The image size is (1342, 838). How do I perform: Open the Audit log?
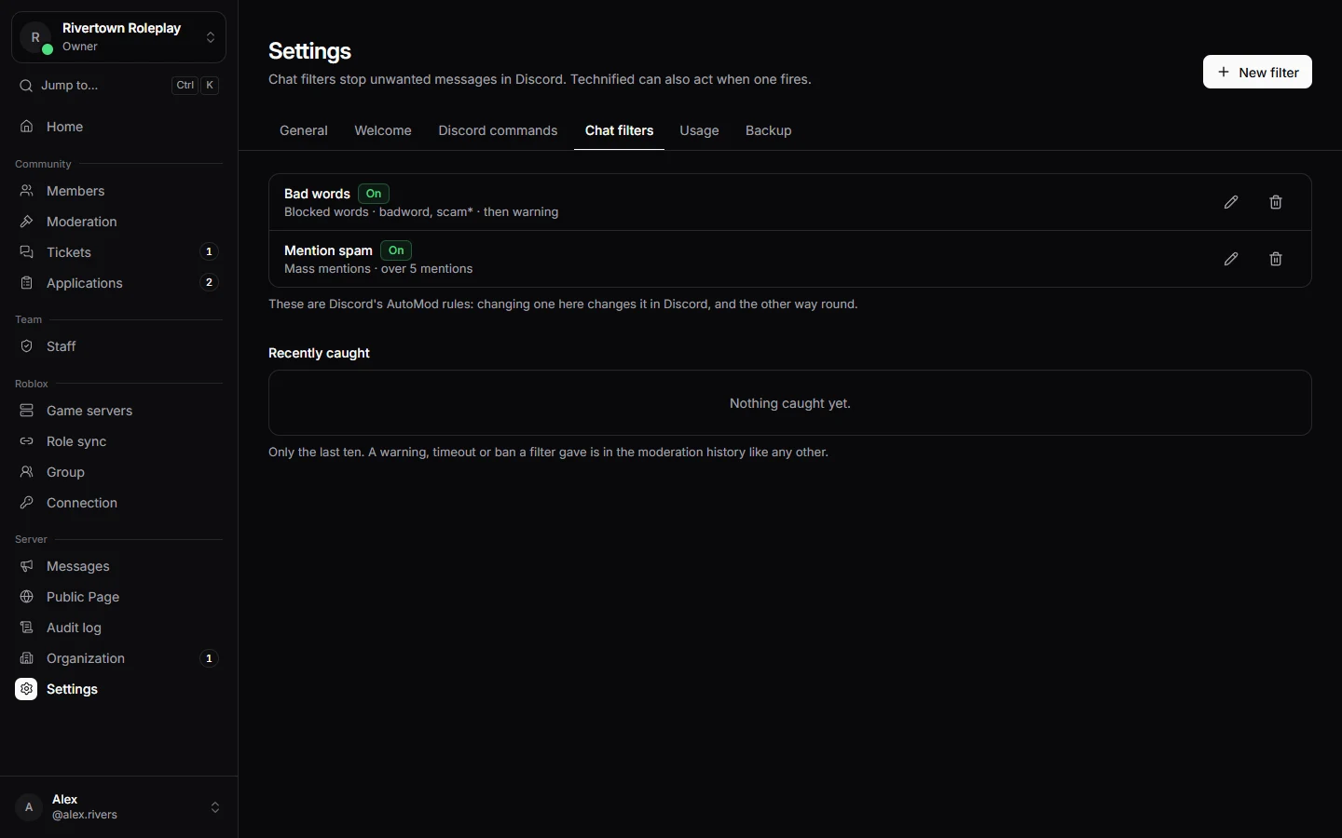click(x=118, y=628)
